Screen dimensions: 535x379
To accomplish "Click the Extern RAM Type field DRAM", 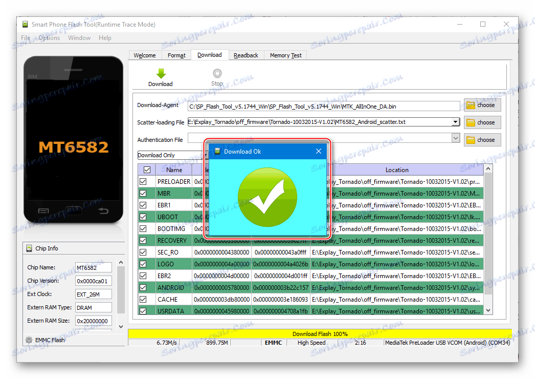I will (94, 308).
